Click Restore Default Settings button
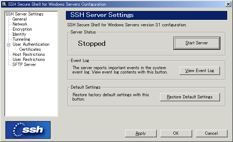The width and height of the screenshot is (233, 142). (x=190, y=97)
